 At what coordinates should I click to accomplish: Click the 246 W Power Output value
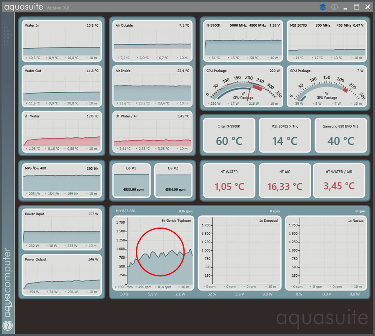point(93,259)
